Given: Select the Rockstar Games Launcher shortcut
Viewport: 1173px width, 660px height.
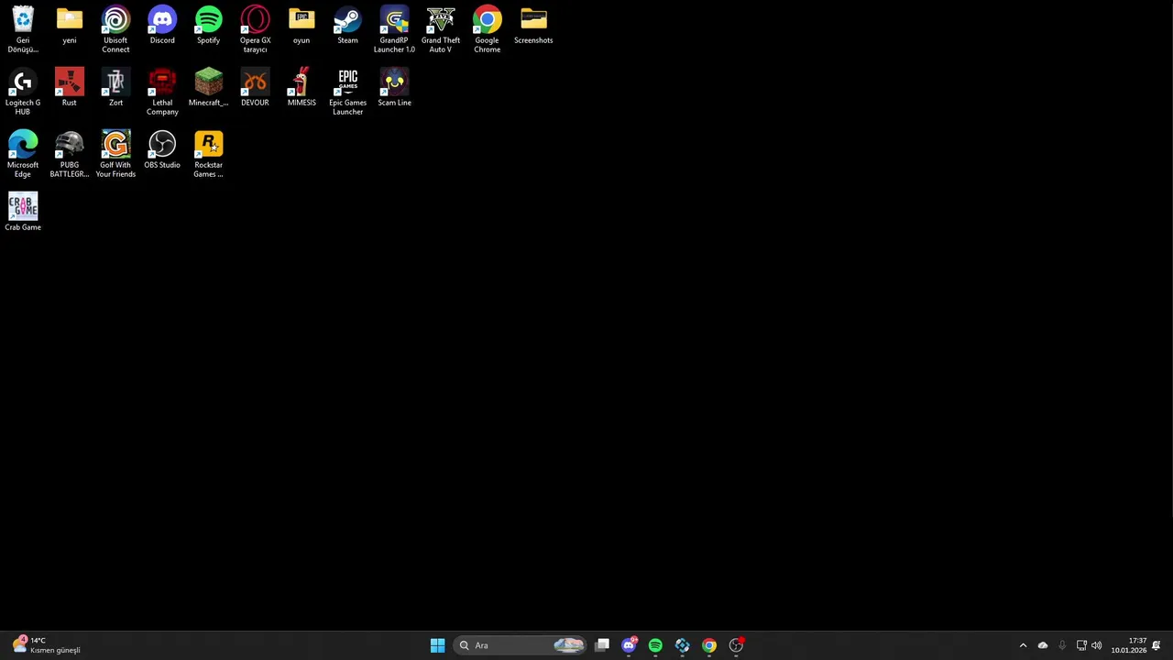Looking at the screenshot, I should point(208,154).
